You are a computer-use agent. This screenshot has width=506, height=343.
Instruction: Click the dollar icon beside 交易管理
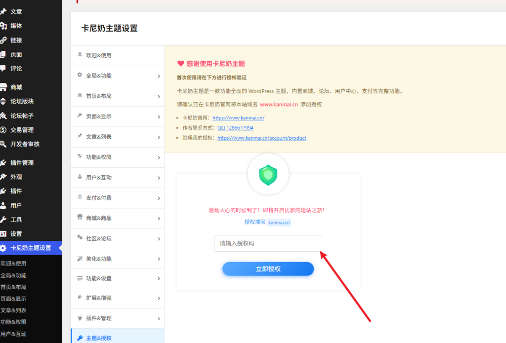3,130
